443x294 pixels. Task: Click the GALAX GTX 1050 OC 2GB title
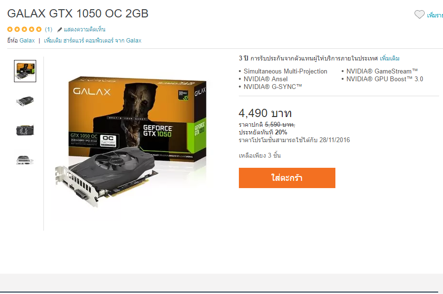[78, 14]
